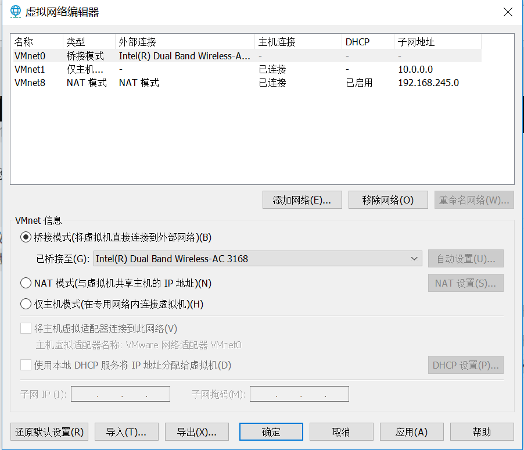Image resolution: width=524 pixels, height=450 pixels.
Task: Click the DHCP column header
Action: pyautogui.click(x=368, y=42)
